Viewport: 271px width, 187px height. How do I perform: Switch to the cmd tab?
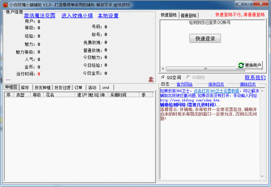106,88
